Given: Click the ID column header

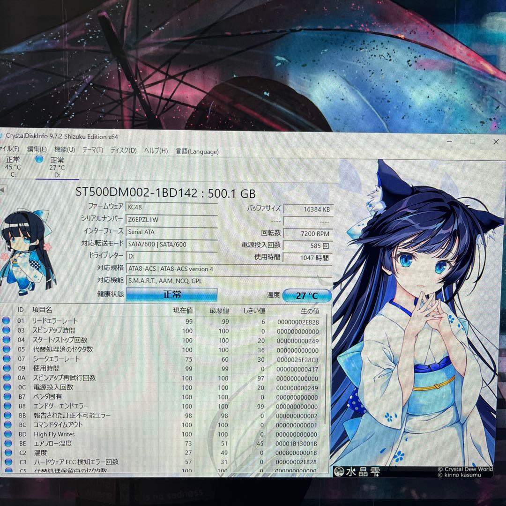Looking at the screenshot, I should 21,310.
